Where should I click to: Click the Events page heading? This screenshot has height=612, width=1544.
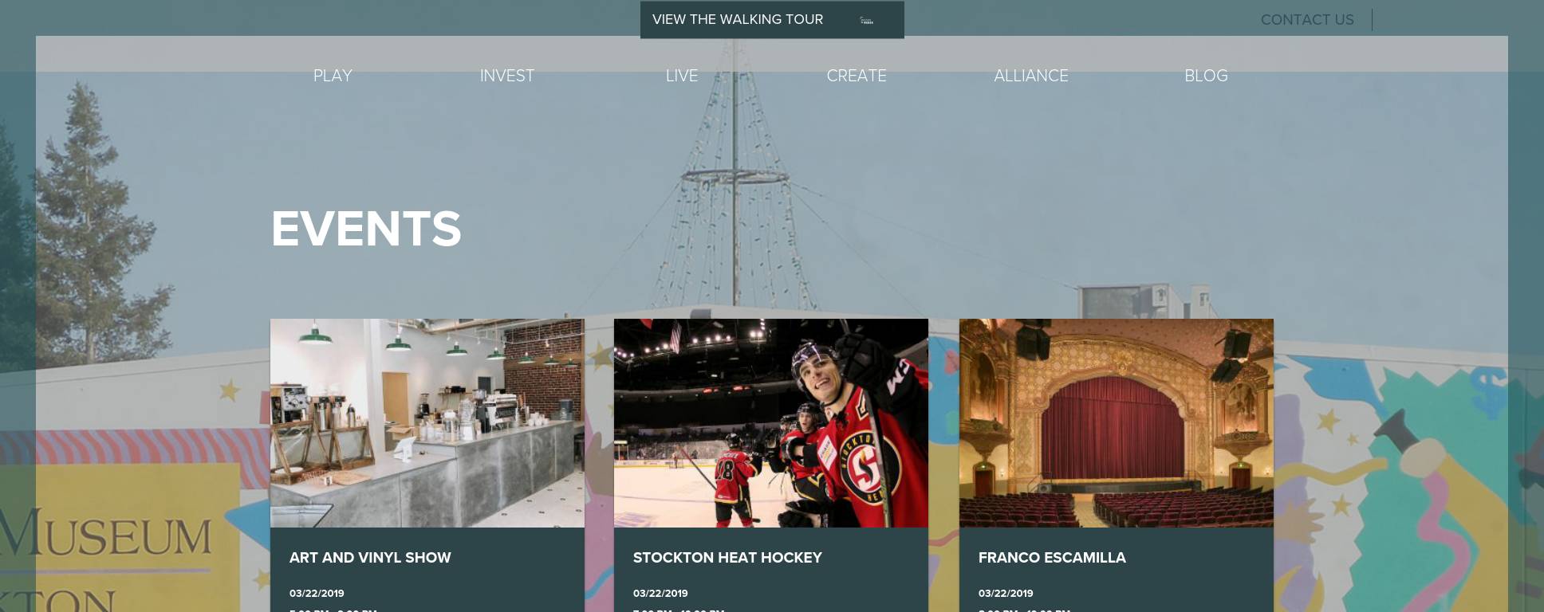point(366,229)
